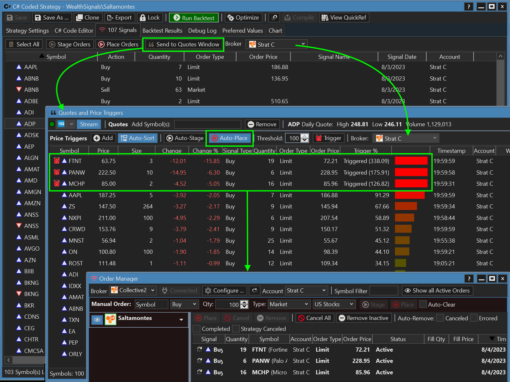Viewport: 510px width, 382px height.
Task: Click the Optimize gear icon button
Action: coord(243,18)
